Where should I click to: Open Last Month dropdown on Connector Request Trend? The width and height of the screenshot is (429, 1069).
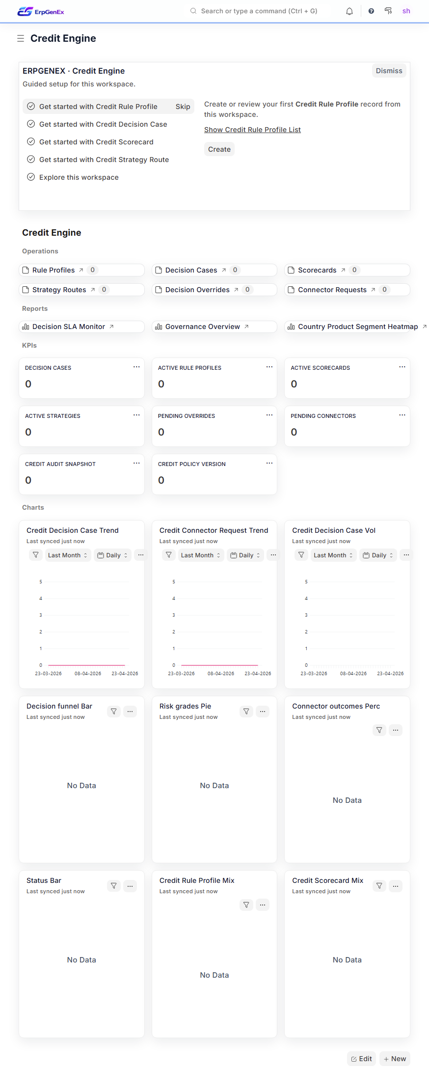(201, 555)
